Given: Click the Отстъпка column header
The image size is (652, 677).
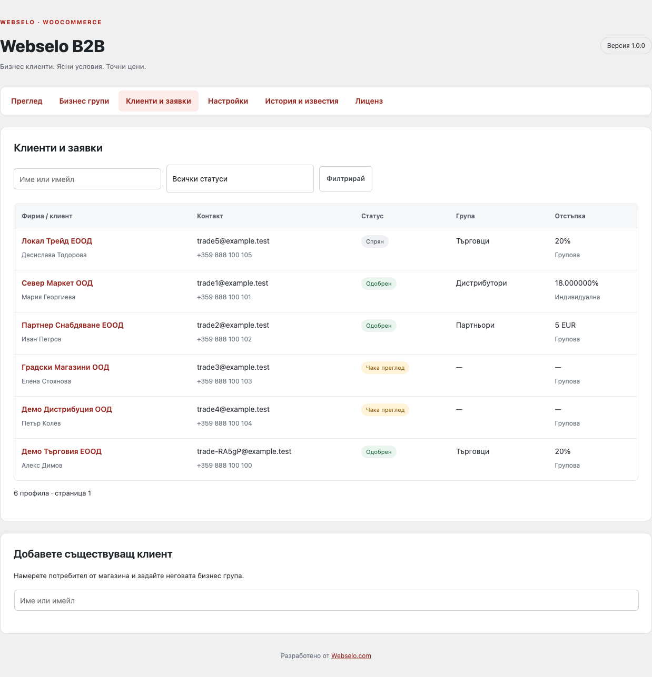Looking at the screenshot, I should (570, 216).
